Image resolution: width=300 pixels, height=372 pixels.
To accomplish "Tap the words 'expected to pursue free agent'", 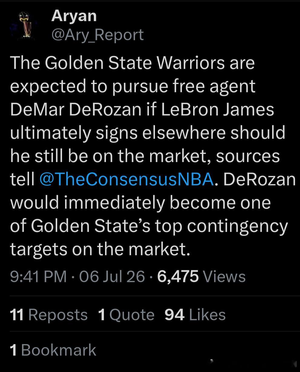I will point(133,86).
